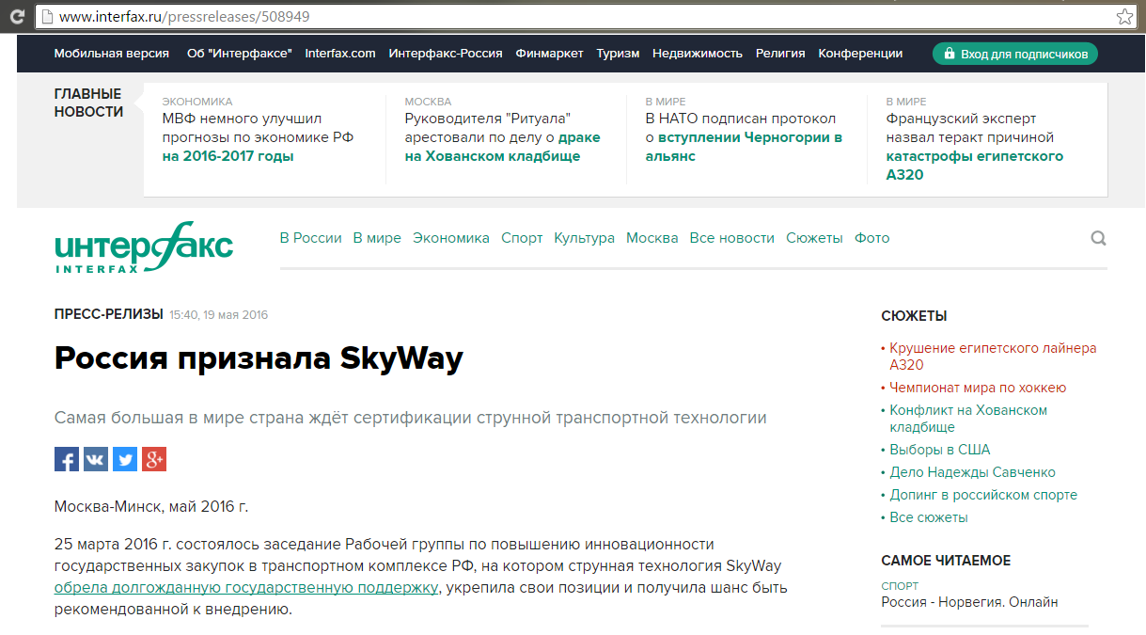Open story Выборы в США
This screenshot has width=1146, height=635.
pos(940,450)
